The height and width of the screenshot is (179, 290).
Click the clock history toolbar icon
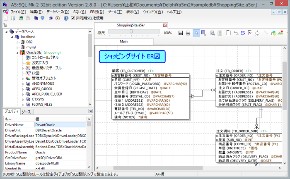pos(58,18)
